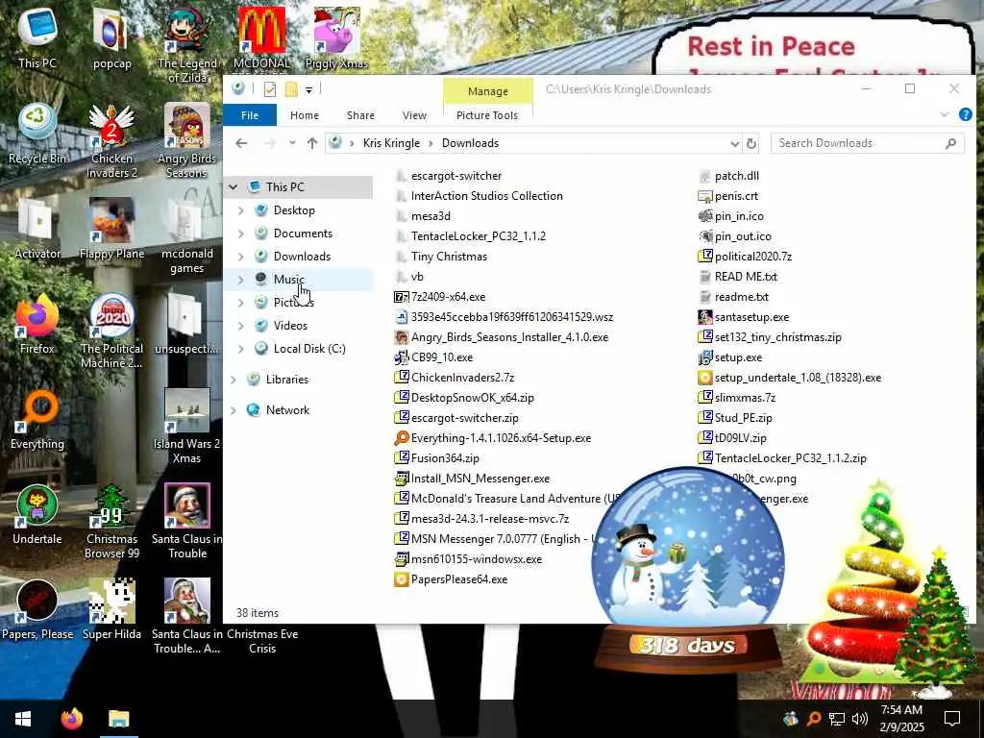The image size is (984, 738).
Task: Select the file Install_MSN_Messenger.exe
Action: [480, 479]
